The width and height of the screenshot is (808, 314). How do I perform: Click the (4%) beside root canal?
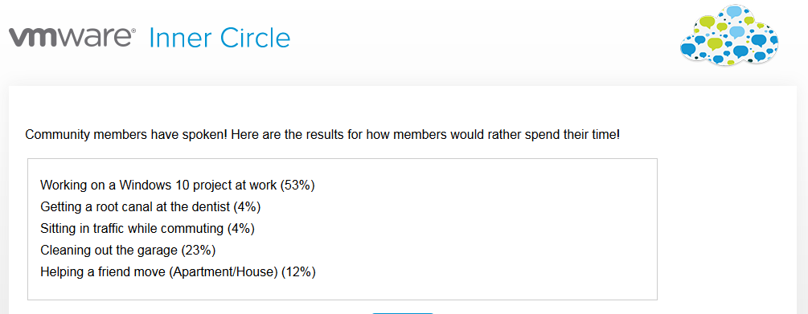tap(248, 206)
